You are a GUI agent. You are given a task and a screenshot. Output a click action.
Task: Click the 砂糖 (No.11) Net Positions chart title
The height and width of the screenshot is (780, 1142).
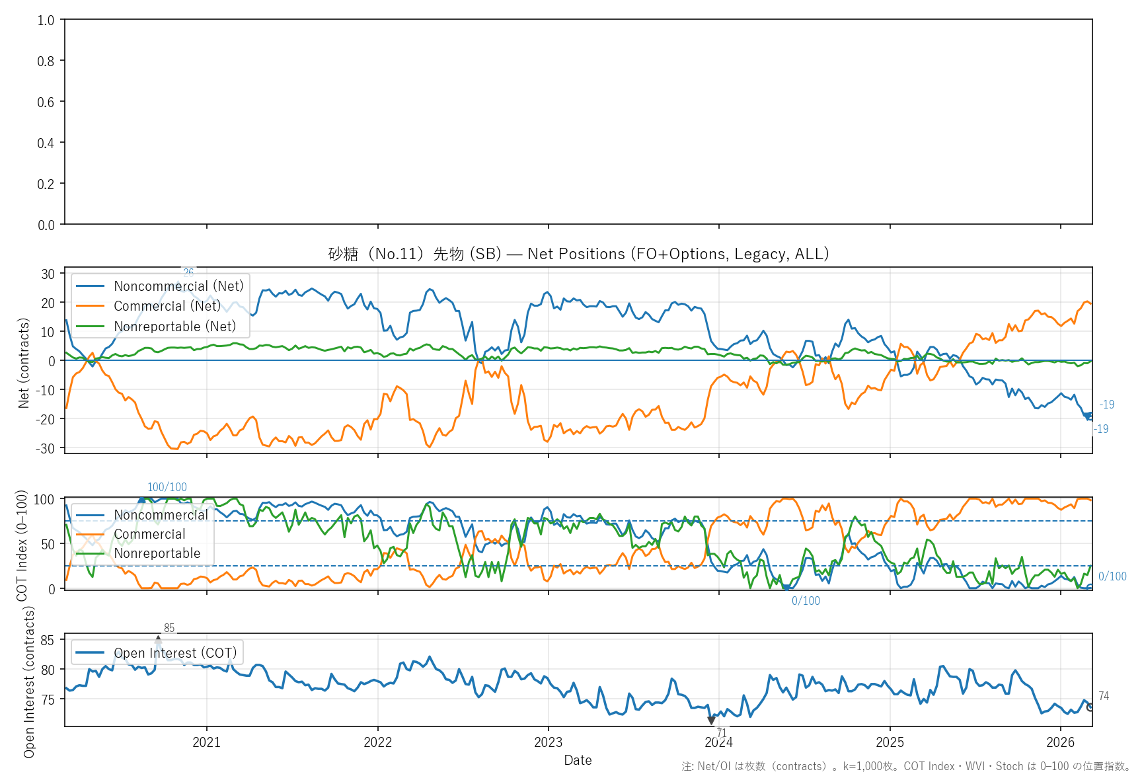[x=578, y=254]
